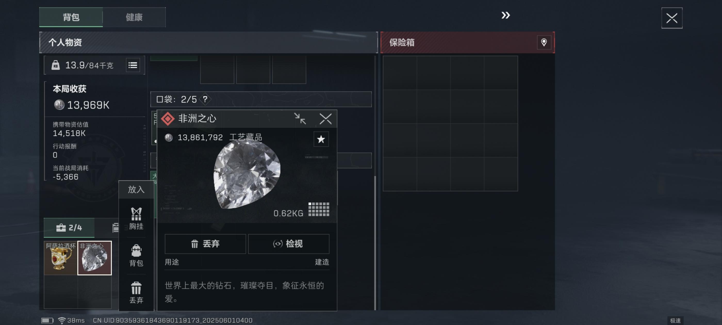Select the 非洲之心 diamond thumbnail
Image resolution: width=722 pixels, height=325 pixels.
(94, 258)
